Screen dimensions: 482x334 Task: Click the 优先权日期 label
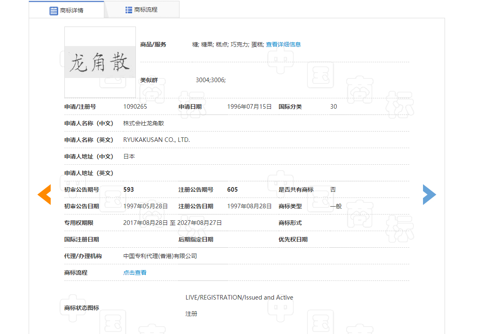pyautogui.click(x=293, y=239)
